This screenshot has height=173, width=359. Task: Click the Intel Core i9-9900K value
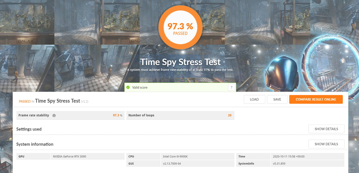176,156
